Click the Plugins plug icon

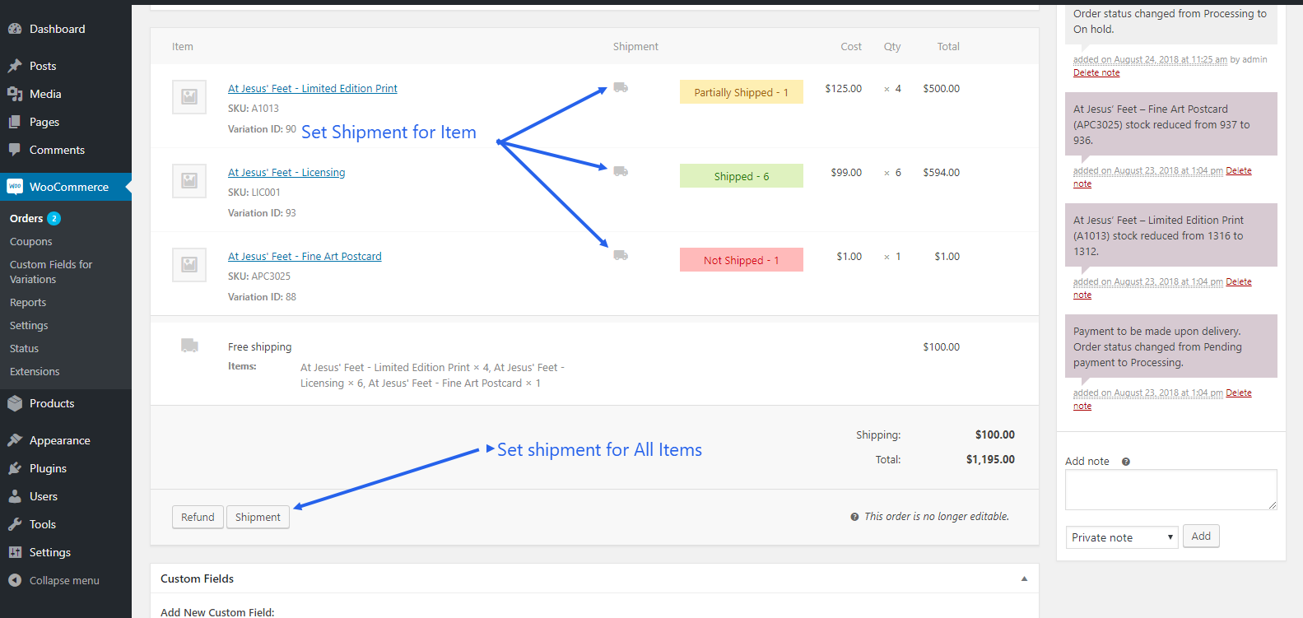pyautogui.click(x=15, y=468)
